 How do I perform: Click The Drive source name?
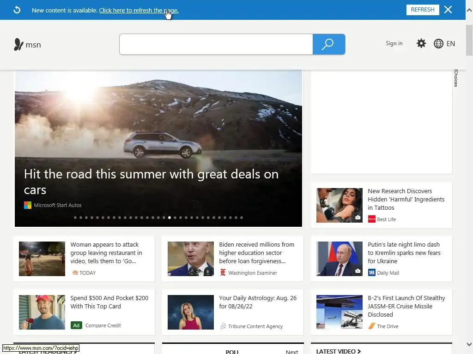(388, 326)
